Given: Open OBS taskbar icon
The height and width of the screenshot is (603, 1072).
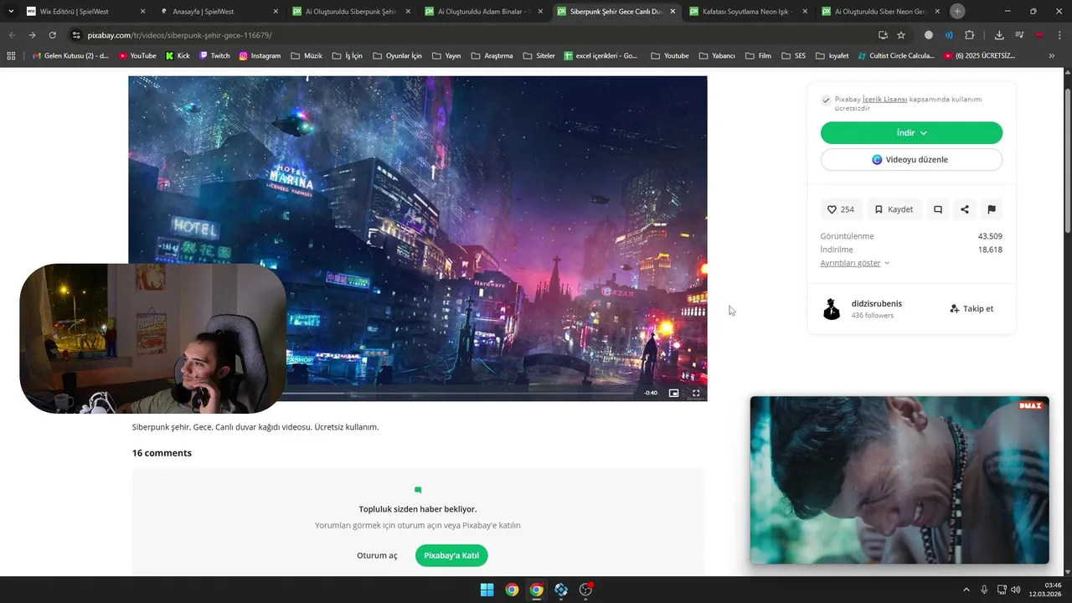Looking at the screenshot, I should (x=586, y=590).
